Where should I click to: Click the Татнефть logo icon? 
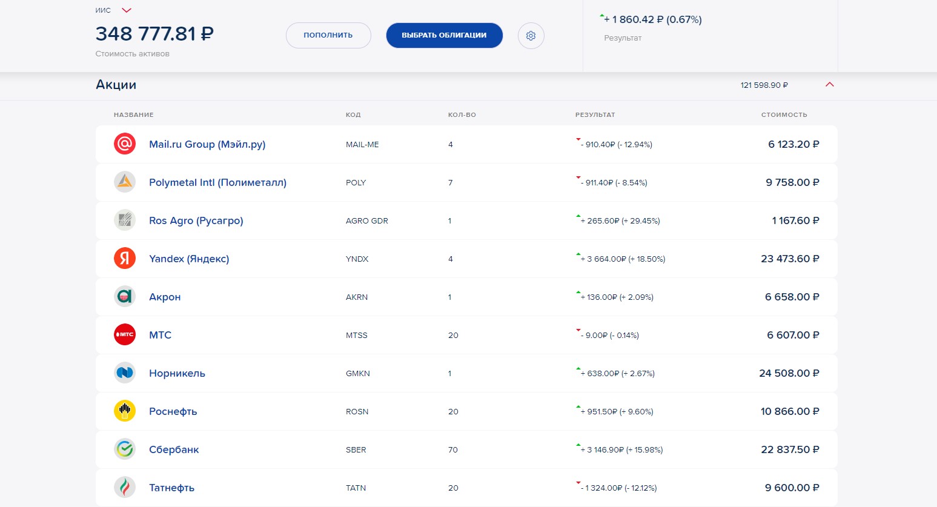(125, 488)
